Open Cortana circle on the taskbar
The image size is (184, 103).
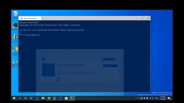(x=25, y=98)
